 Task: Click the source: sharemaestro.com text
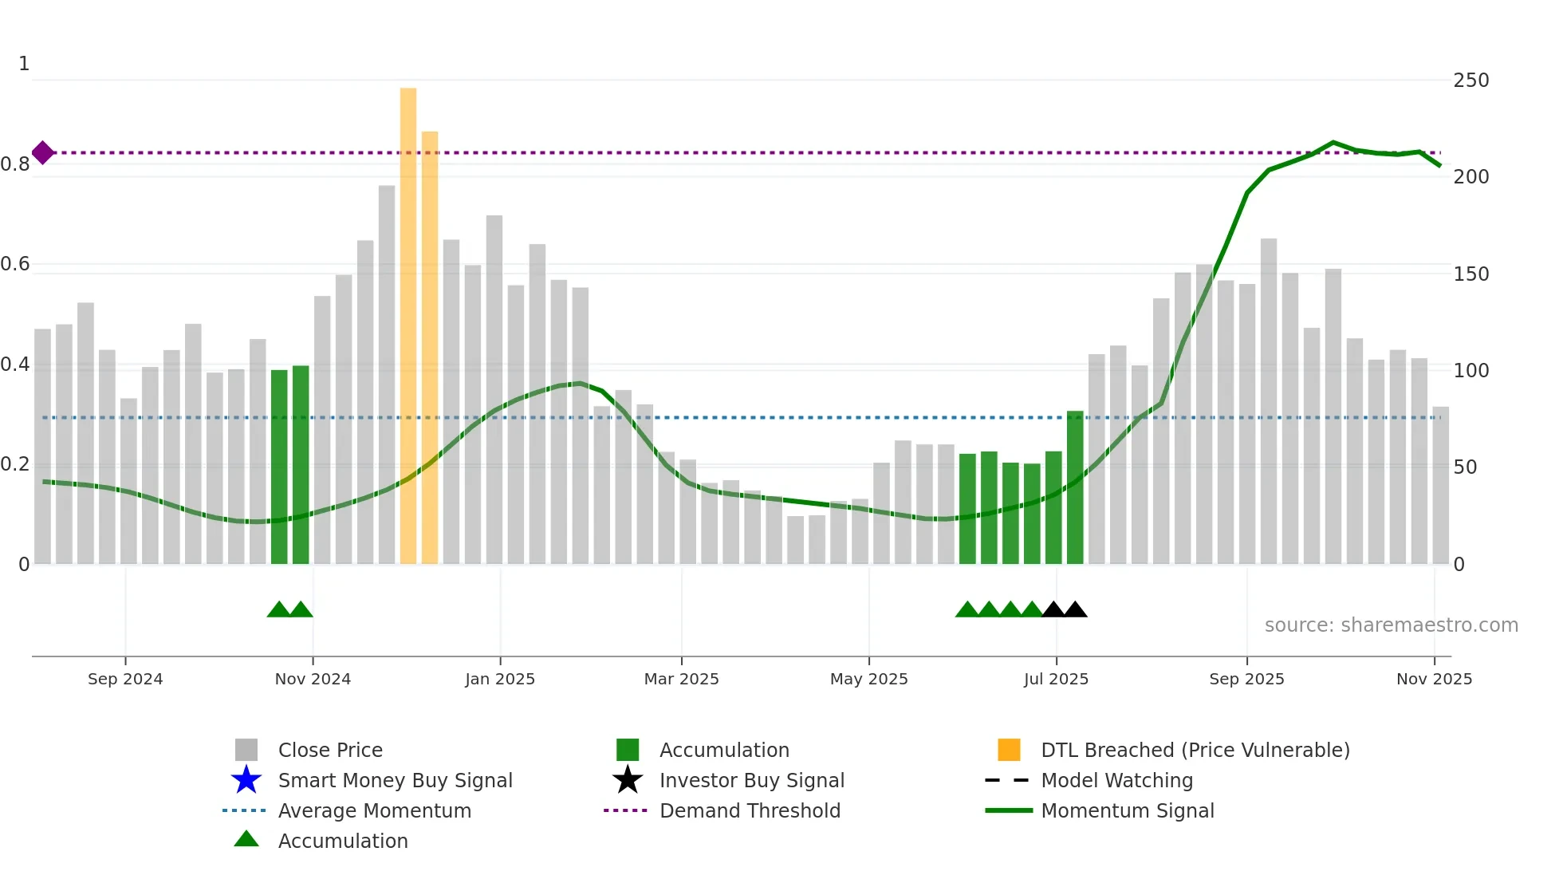point(1391,625)
